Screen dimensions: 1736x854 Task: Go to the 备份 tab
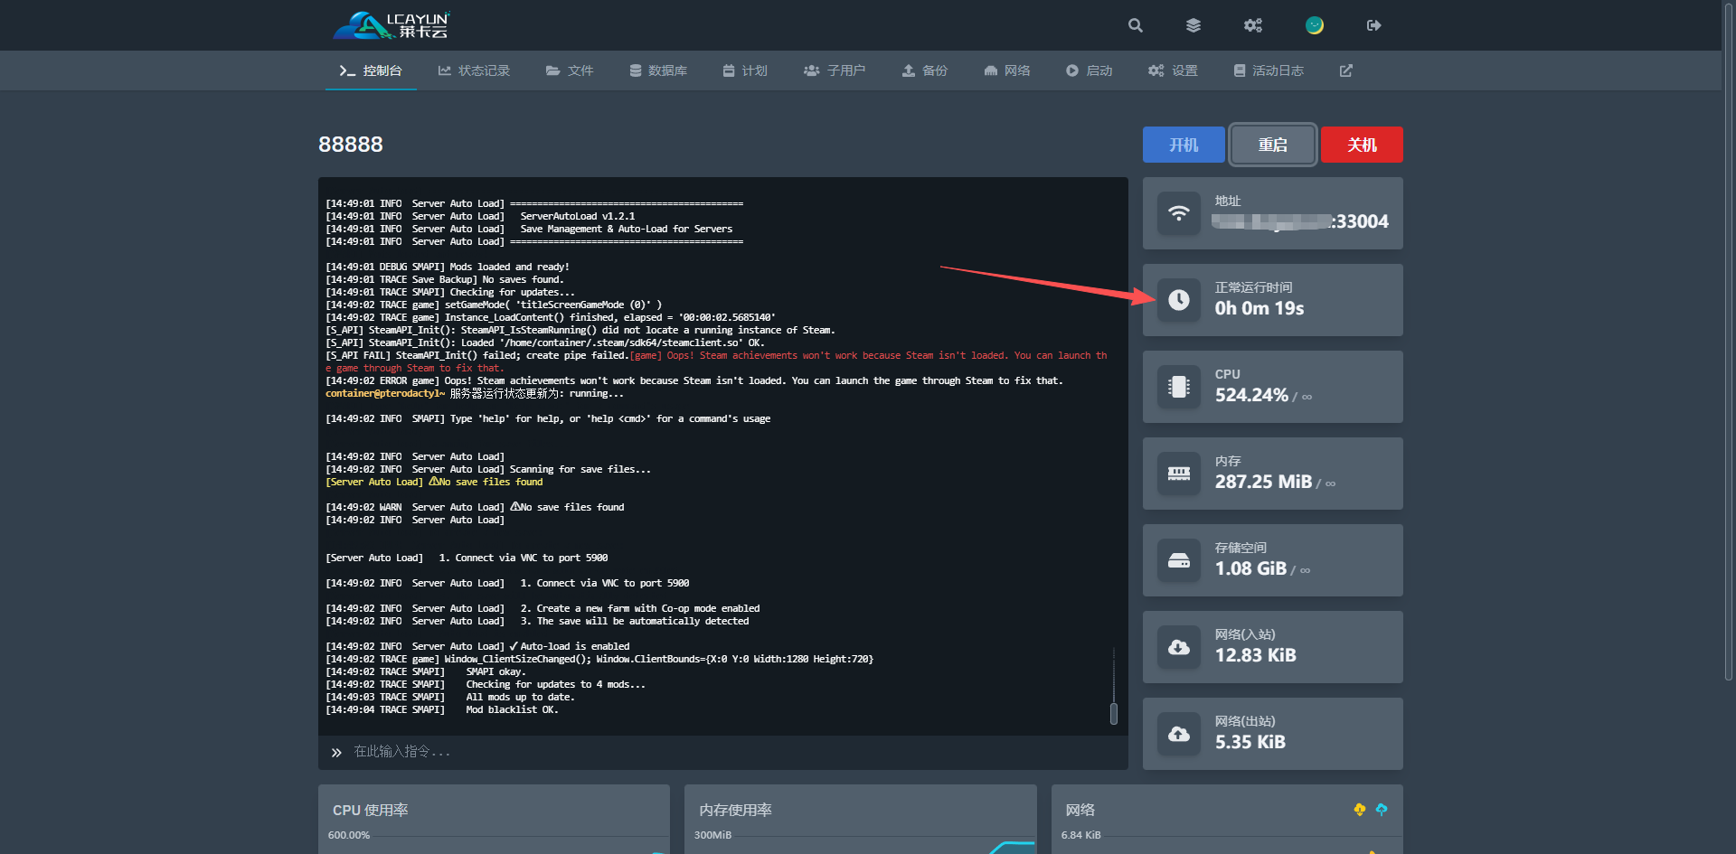(x=924, y=70)
